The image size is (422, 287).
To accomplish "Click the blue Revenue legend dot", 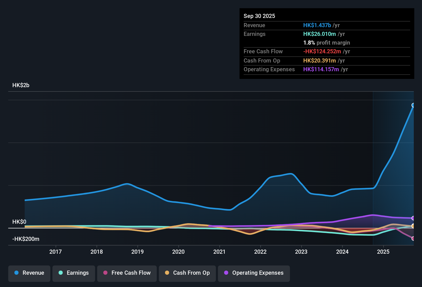I will click(16, 273).
